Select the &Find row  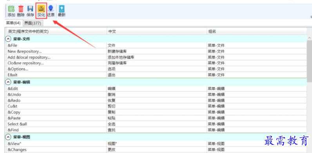pos(156,130)
